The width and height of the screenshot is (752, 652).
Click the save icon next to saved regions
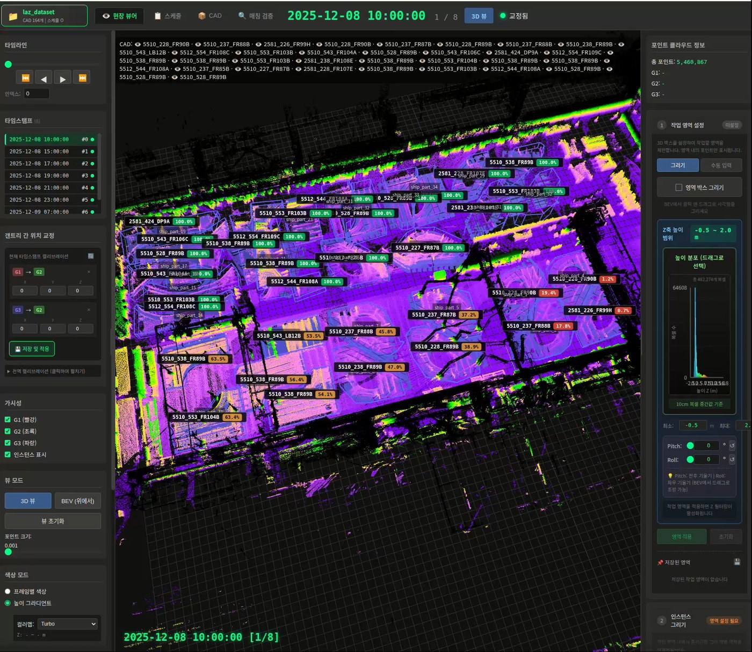coord(737,562)
